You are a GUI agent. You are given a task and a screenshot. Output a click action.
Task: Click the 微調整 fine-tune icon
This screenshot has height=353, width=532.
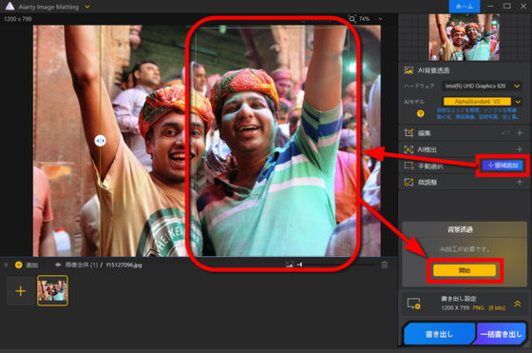[408, 182]
